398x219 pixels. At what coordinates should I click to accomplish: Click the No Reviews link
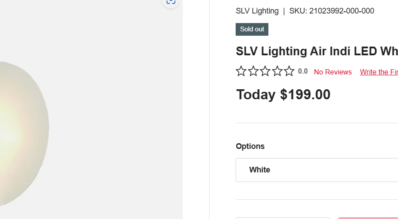333,72
